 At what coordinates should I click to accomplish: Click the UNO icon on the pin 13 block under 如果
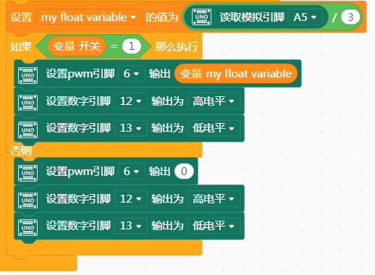[28, 130]
